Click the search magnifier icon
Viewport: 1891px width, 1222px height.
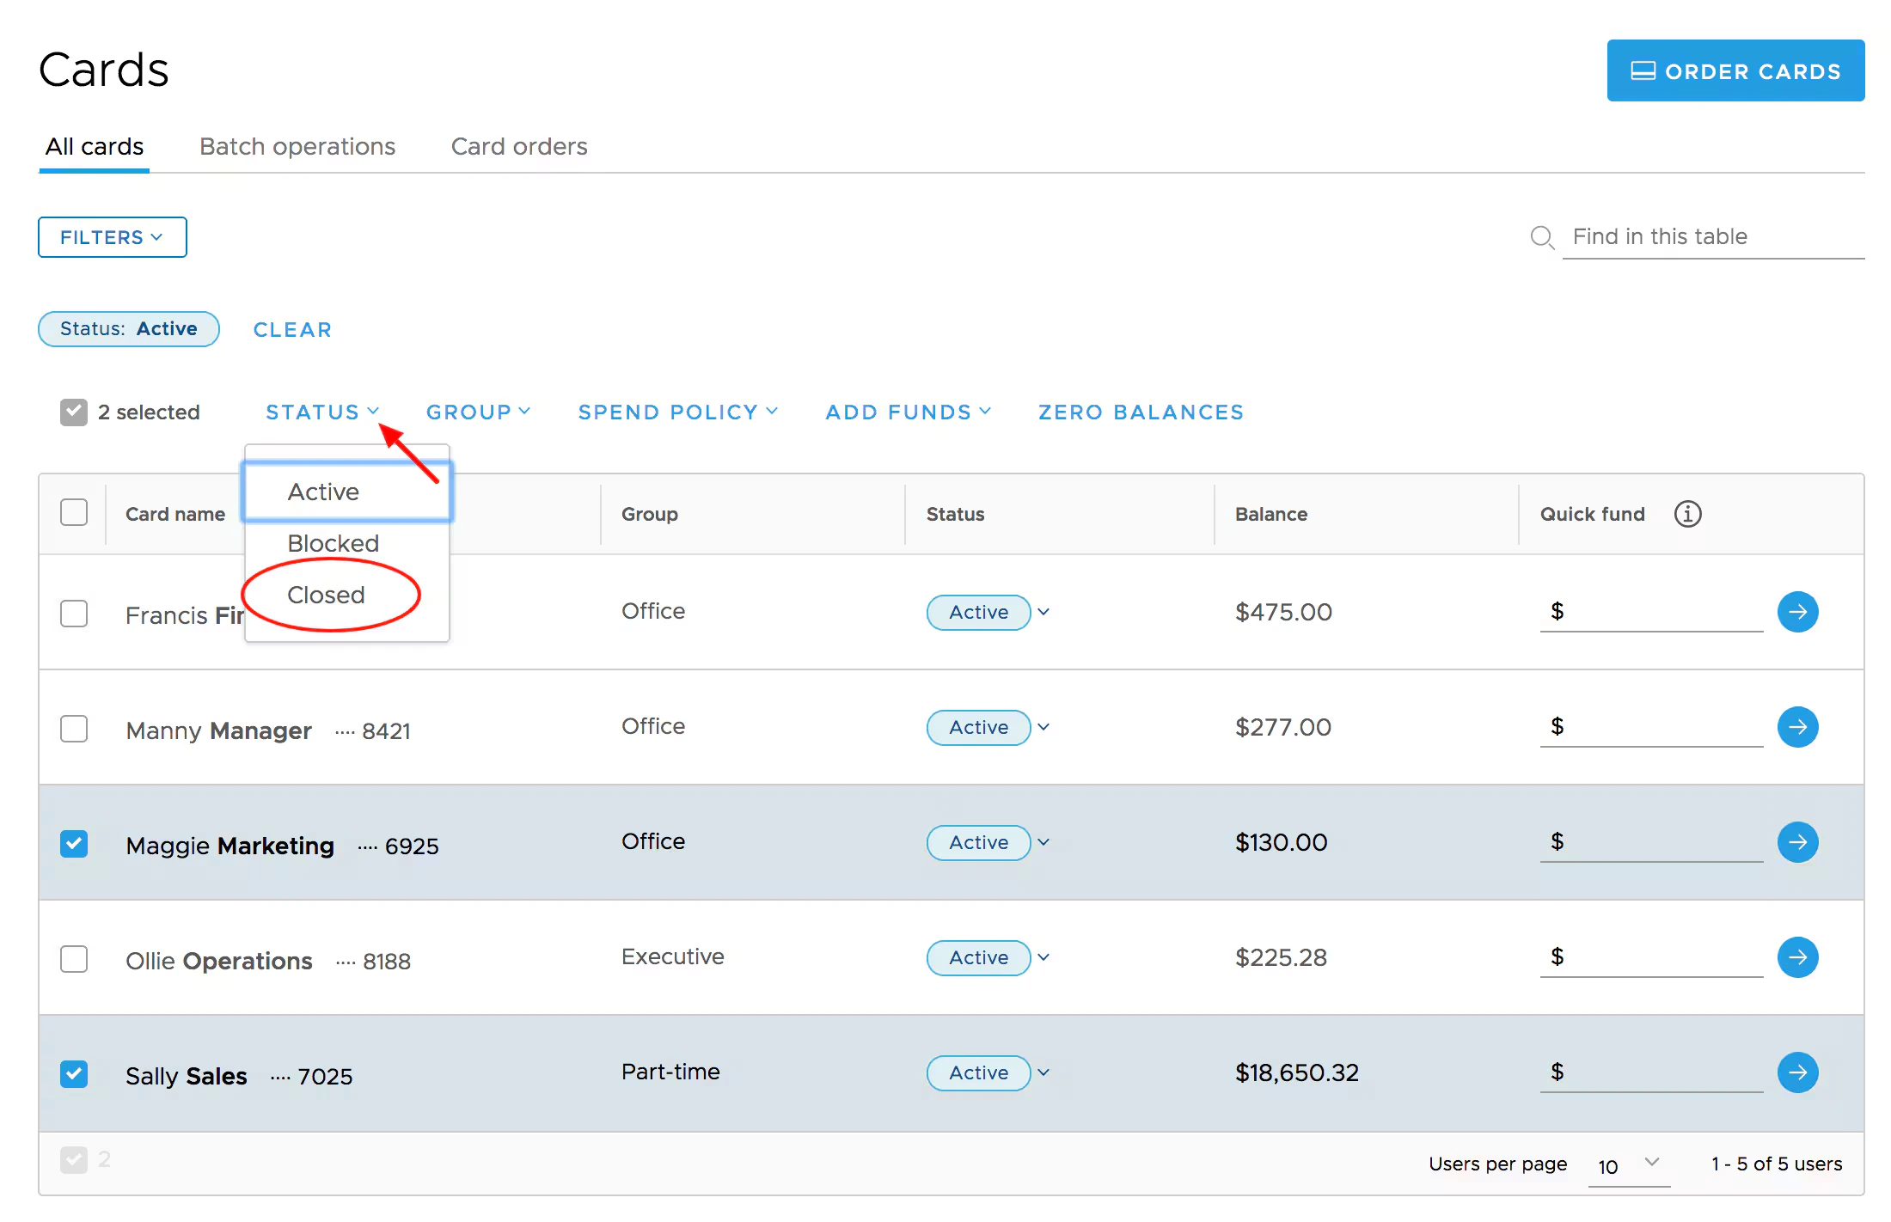click(1541, 237)
